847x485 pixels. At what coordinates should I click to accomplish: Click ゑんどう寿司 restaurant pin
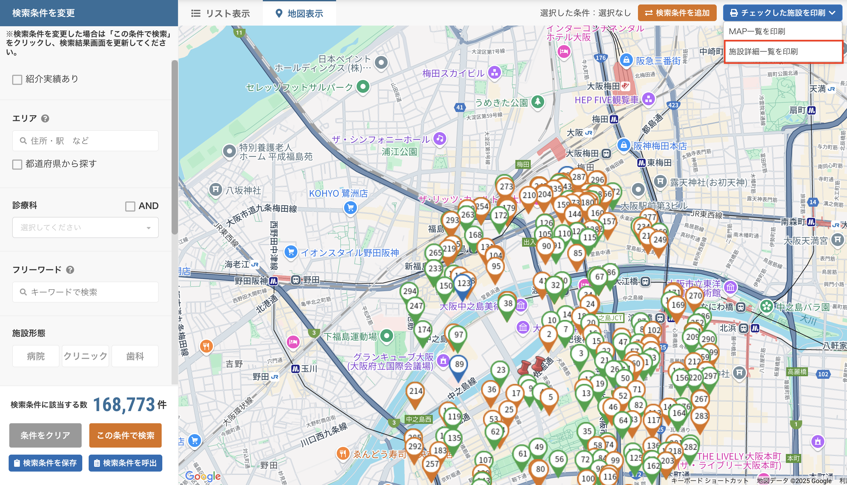[343, 453]
